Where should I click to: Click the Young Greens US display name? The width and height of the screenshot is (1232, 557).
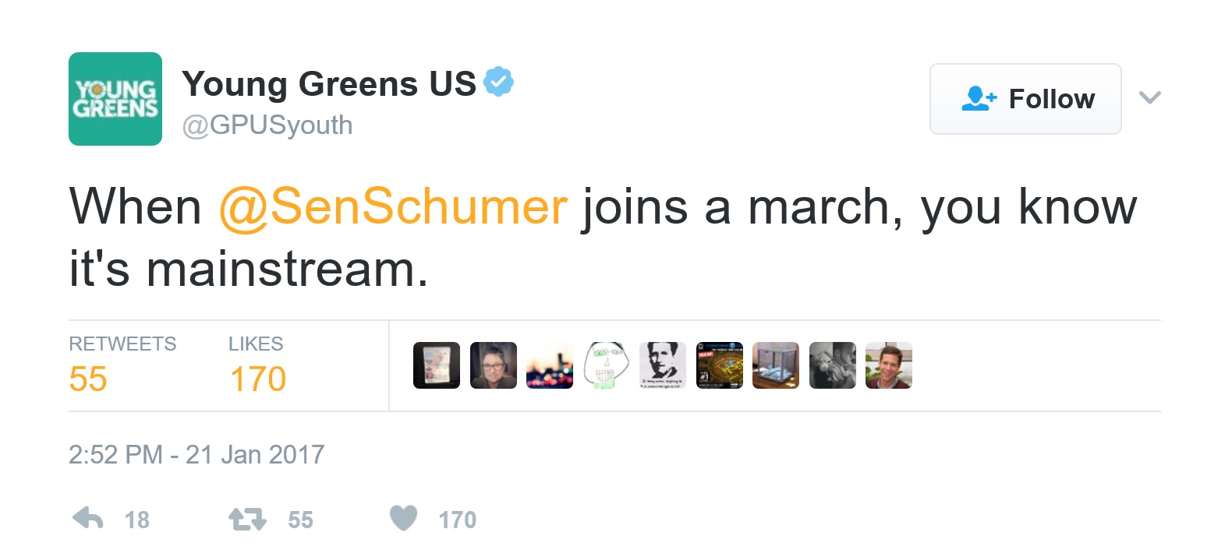click(328, 83)
